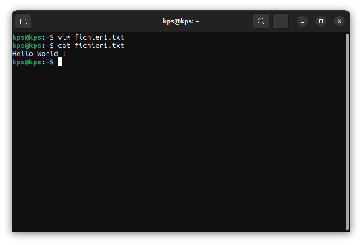Open a new terminal tab
This screenshot has width=362, height=245.
pyautogui.click(x=23, y=21)
